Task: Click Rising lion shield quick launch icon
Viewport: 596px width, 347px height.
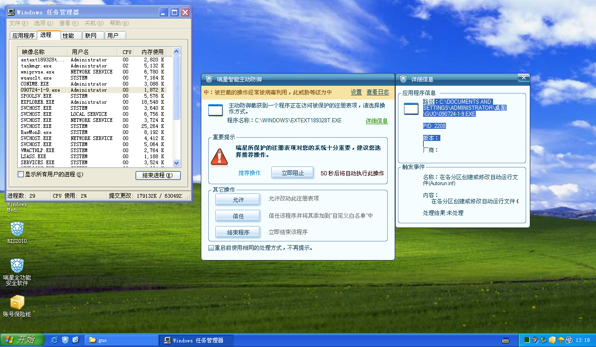Action: point(65,340)
